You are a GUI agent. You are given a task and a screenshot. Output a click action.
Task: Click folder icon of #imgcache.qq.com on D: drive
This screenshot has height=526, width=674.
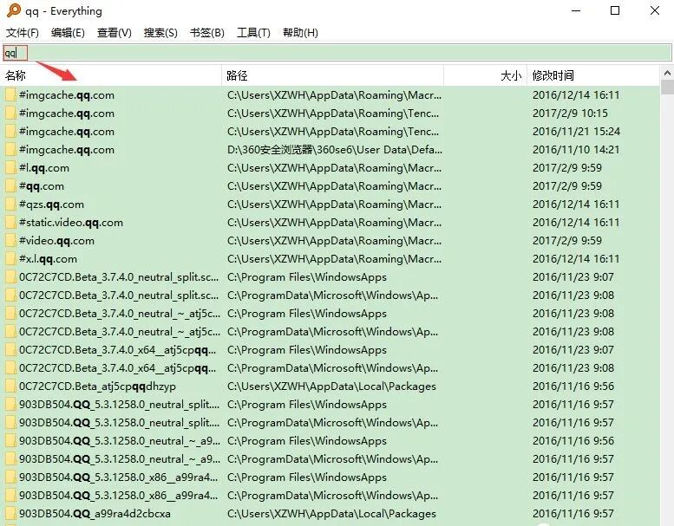(10, 150)
